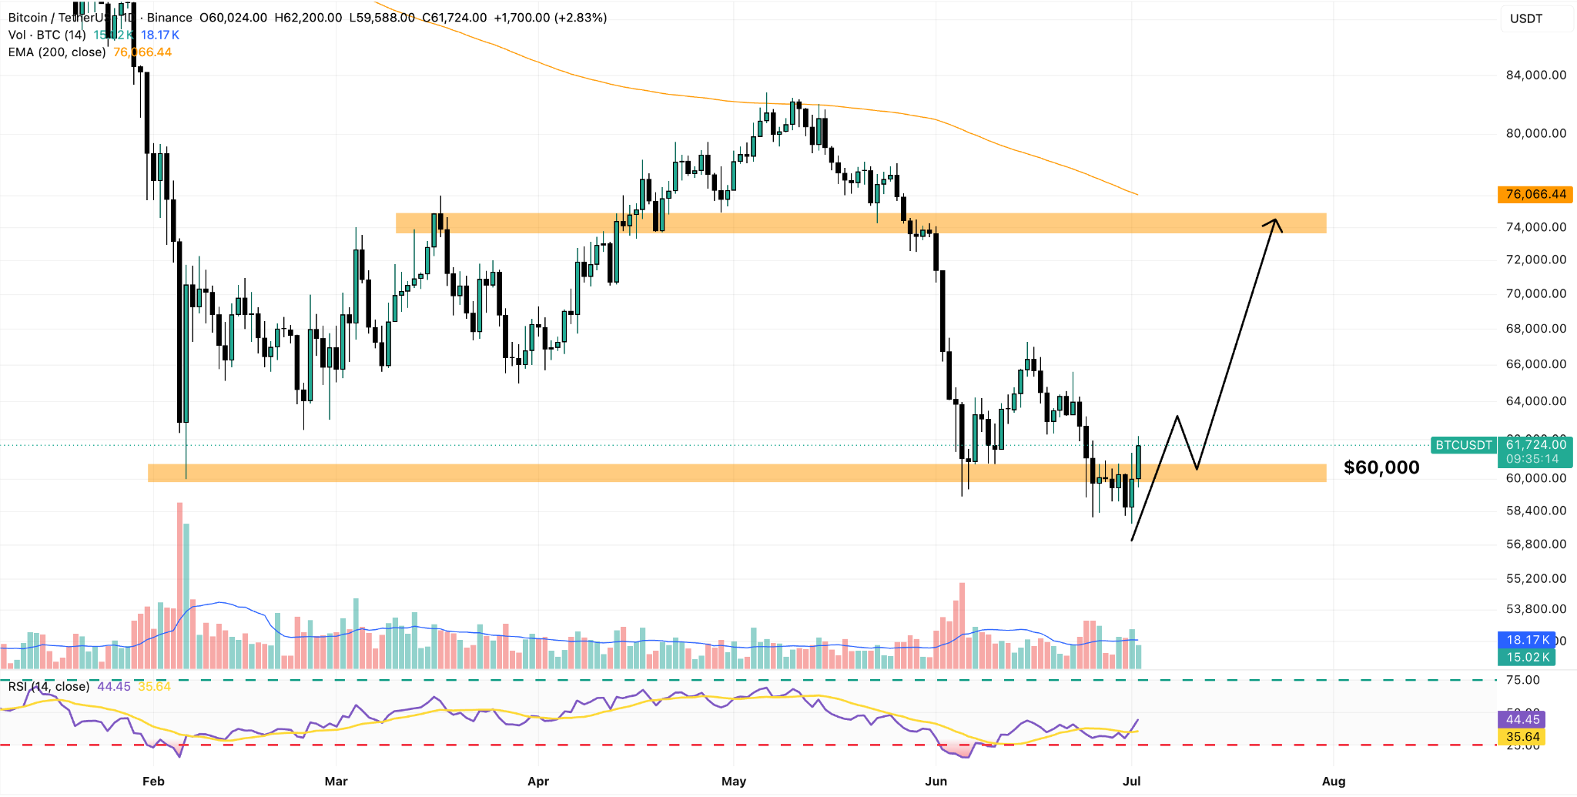Screen dimensions: 1577x797
Task: Click the Feb label on time axis
Action: pyautogui.click(x=153, y=781)
